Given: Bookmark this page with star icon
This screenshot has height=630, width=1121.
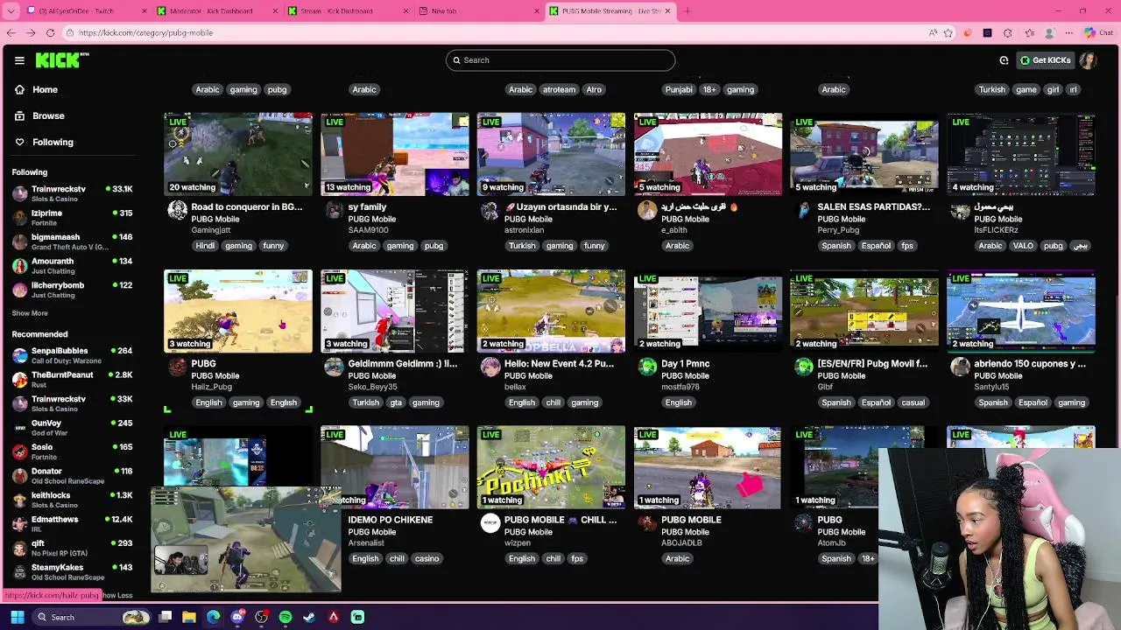Looking at the screenshot, I should pos(948,32).
